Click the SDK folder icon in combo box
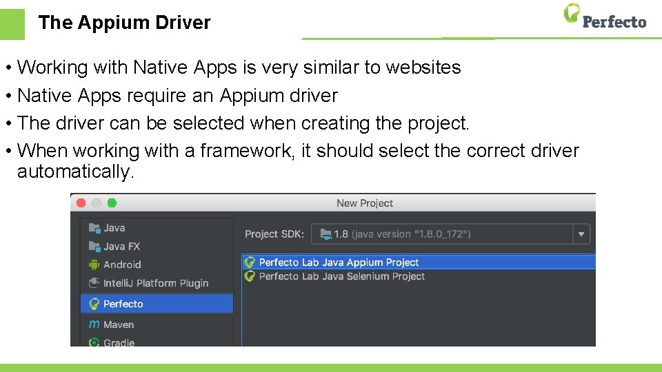Viewport: 662px width, 372px height. click(325, 234)
